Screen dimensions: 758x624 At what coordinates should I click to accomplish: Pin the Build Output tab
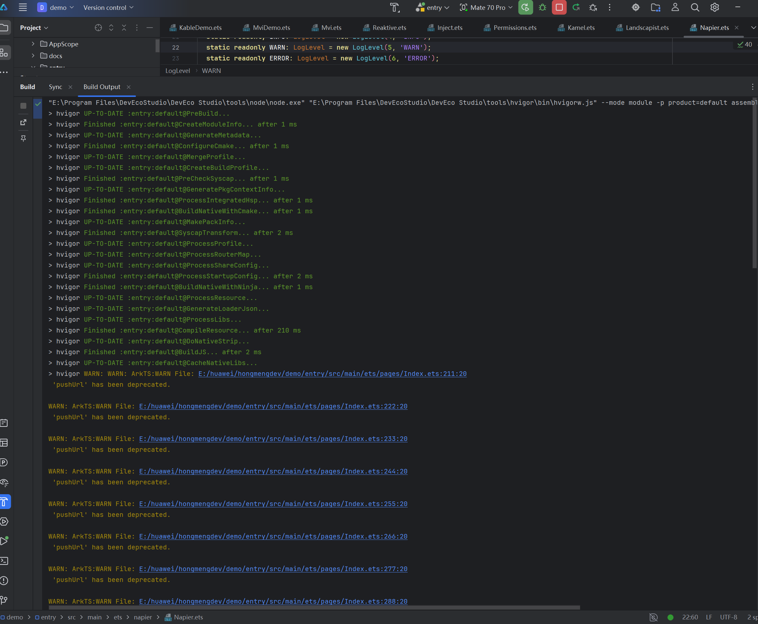point(23,138)
